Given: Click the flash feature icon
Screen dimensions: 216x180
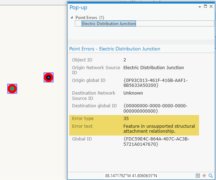Looking at the screenshot, I should [204, 175].
